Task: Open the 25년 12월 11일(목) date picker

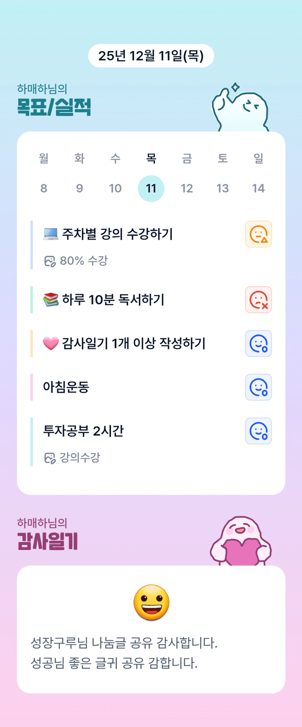Action: tap(151, 56)
